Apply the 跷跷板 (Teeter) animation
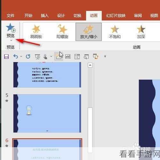Screen dimensions: 160x160 pos(36,32)
